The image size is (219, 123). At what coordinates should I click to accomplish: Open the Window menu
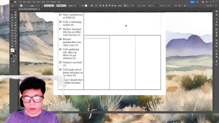click(x=53, y=2)
